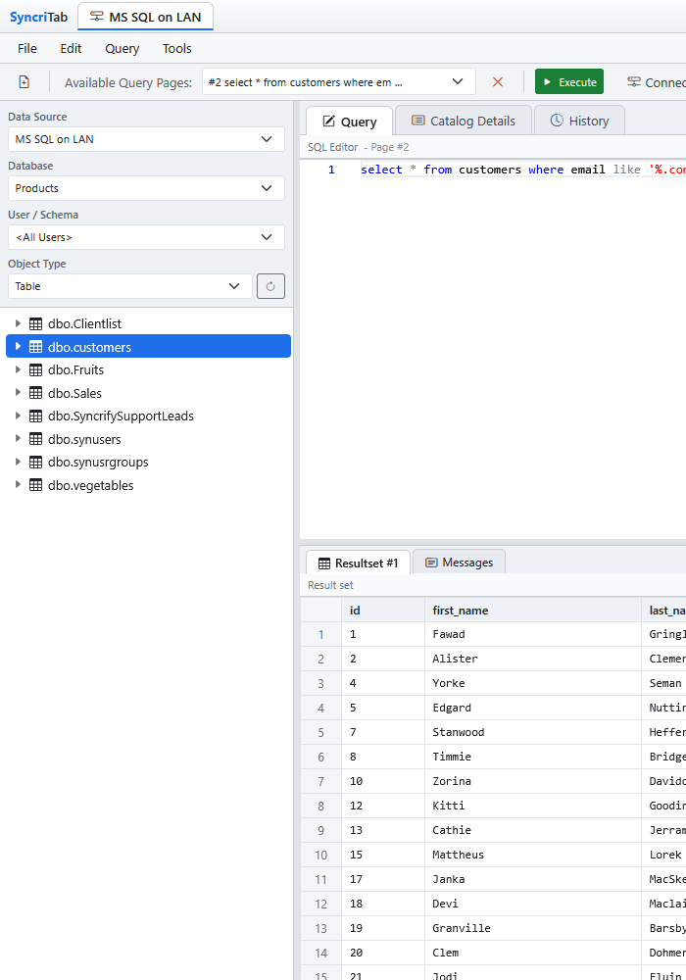Click into SQL editor line 1
Image resolution: width=686 pixels, height=980 pixels.
coord(522,170)
